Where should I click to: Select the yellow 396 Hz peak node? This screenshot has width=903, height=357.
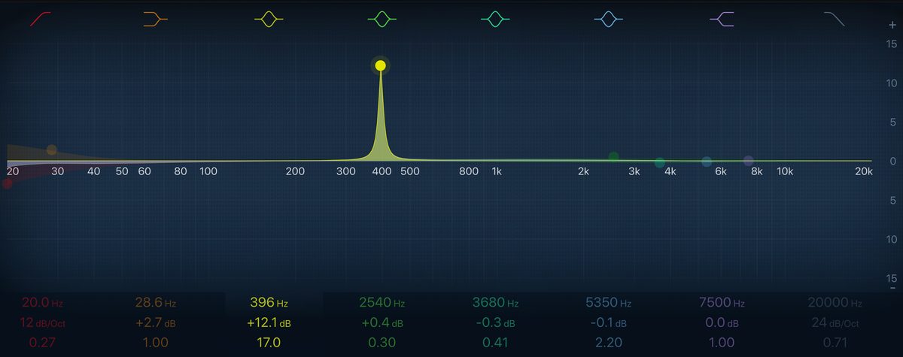381,65
